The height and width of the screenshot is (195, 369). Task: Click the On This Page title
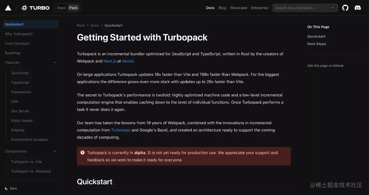318,27
